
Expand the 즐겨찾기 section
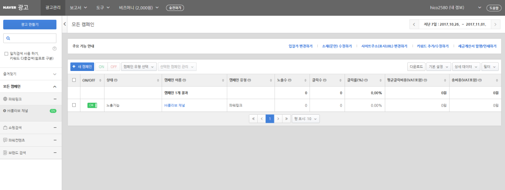pos(54,74)
